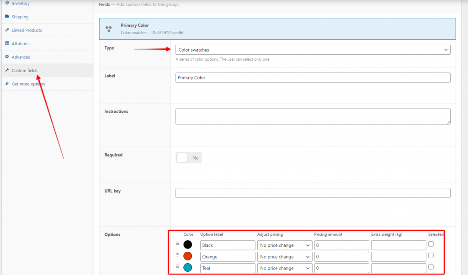Screen dimensions: 468x275
Task: Open the Adjust pricing dropdown for Teal
Action: [284, 267]
